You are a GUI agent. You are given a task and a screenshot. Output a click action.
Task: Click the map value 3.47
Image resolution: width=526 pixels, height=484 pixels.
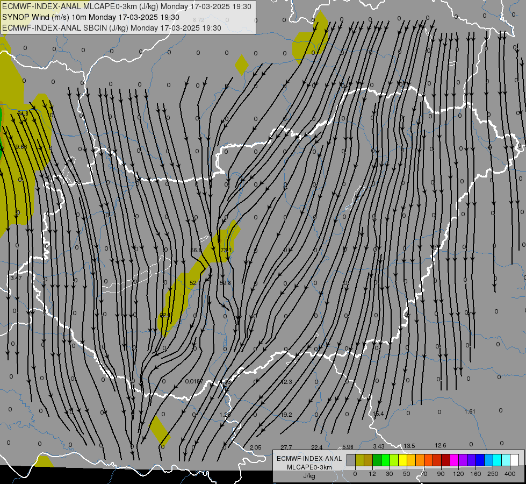16,278
